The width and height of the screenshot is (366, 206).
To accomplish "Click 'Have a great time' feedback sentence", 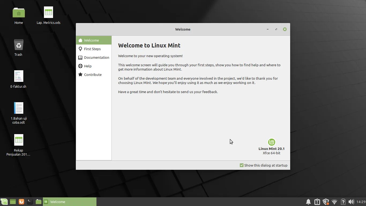I will [x=168, y=92].
